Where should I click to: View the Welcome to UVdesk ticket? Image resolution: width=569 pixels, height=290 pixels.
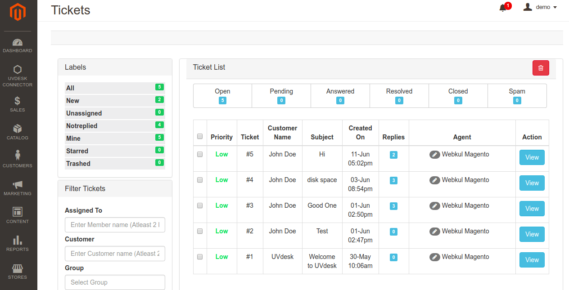(532, 260)
